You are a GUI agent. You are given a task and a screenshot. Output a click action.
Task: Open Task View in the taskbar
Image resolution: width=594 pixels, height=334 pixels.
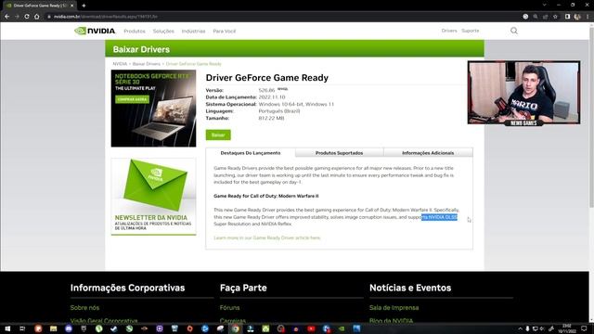pyautogui.click(x=22, y=328)
